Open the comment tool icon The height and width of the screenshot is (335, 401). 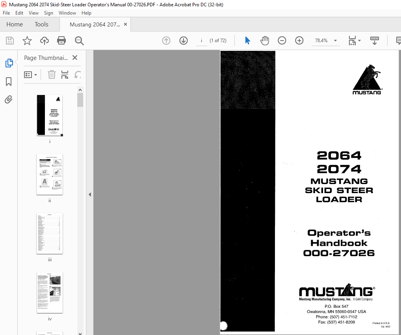pyautogui.click(x=399, y=41)
